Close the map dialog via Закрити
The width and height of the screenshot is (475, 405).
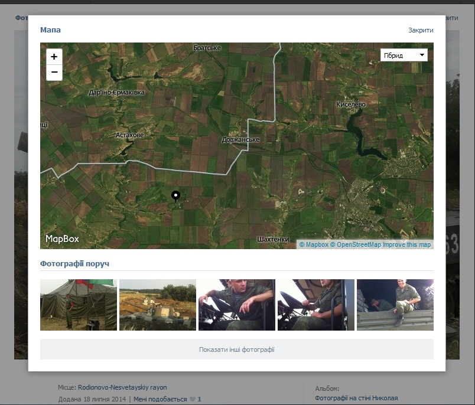tap(421, 30)
